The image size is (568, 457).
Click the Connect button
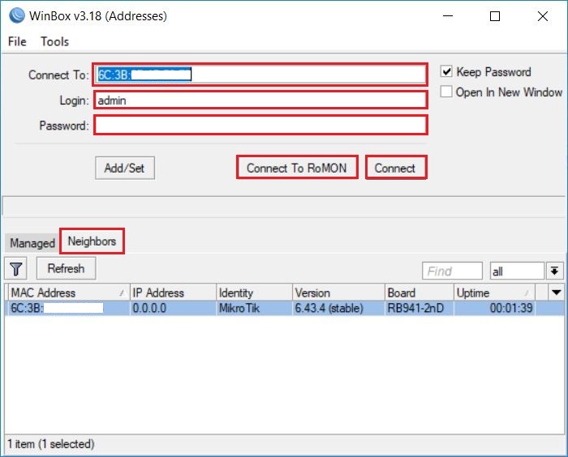coord(396,168)
